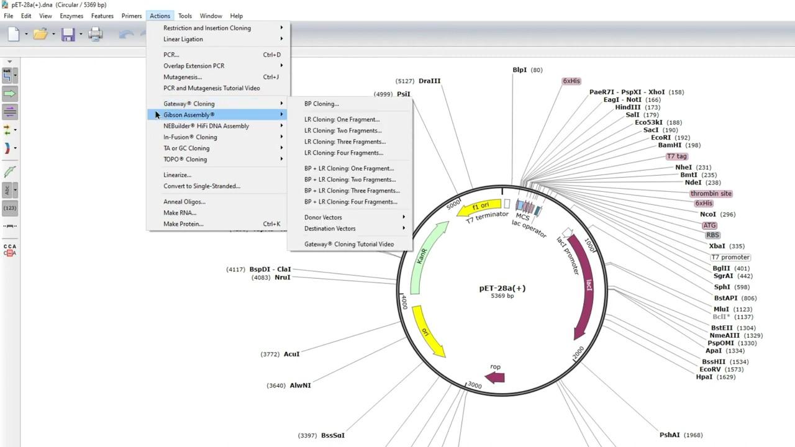Open a file with the folder toolbar icon
795x447 pixels.
[x=40, y=35]
